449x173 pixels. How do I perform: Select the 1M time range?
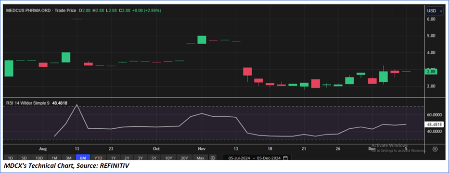click(x=54, y=158)
